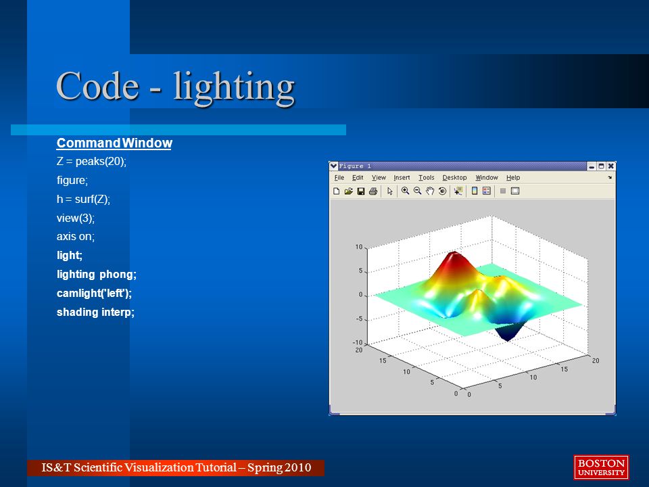
Task: Open file using the folder icon
Action: (x=349, y=191)
